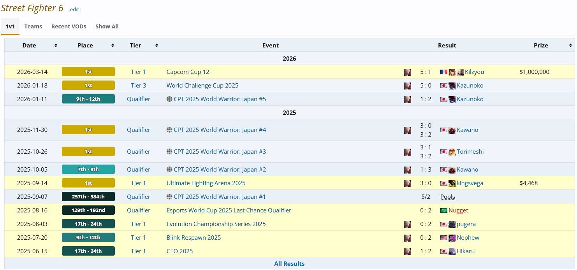Click the 257th - 384th placement badge
Viewport: 577px width, 270px height.
[88, 197]
